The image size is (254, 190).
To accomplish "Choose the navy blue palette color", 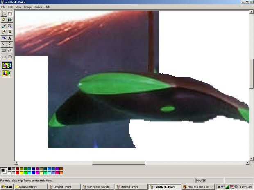I will 33,169.
